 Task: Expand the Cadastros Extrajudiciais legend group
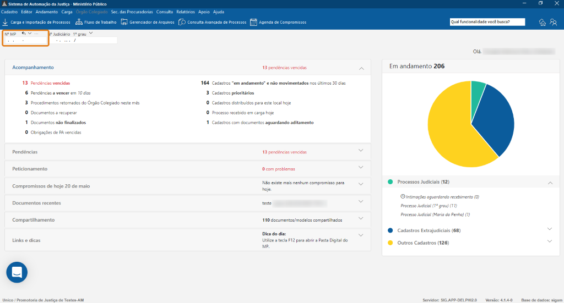tap(549, 229)
